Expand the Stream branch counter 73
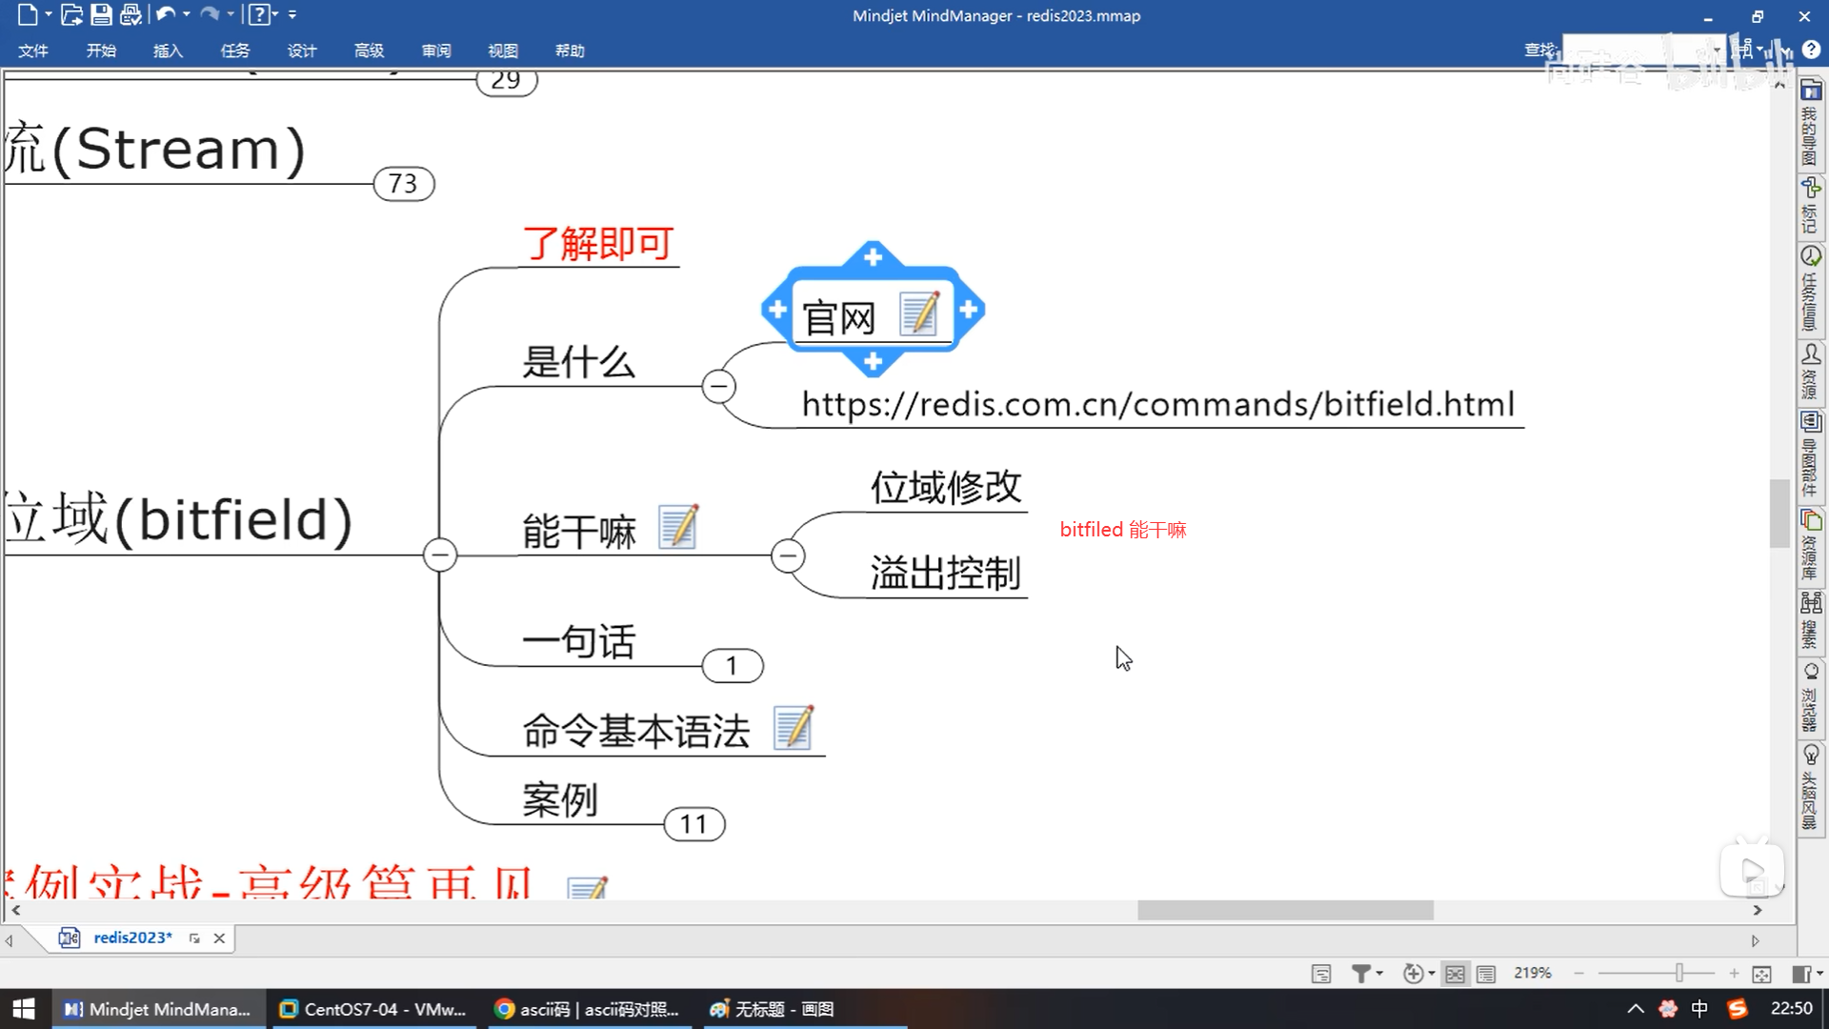The height and width of the screenshot is (1029, 1829). (403, 183)
